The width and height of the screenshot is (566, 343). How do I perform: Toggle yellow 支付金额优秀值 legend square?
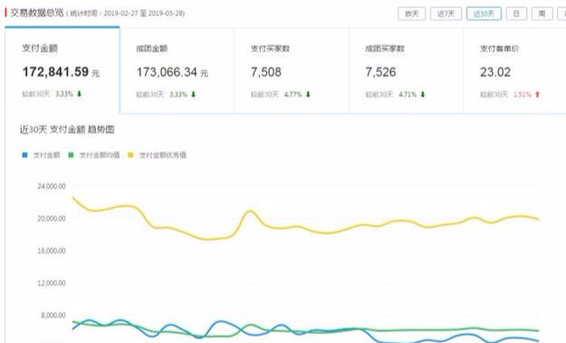pyautogui.click(x=130, y=155)
